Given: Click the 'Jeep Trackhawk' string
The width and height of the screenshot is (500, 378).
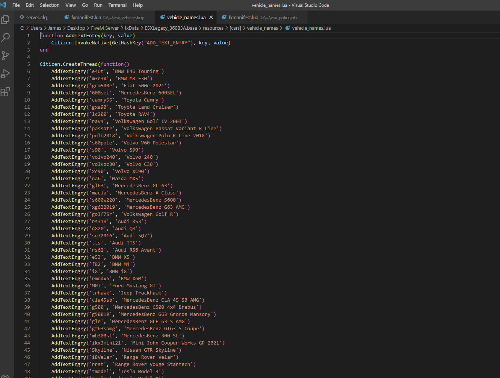Looking at the screenshot, I should pos(141,293).
